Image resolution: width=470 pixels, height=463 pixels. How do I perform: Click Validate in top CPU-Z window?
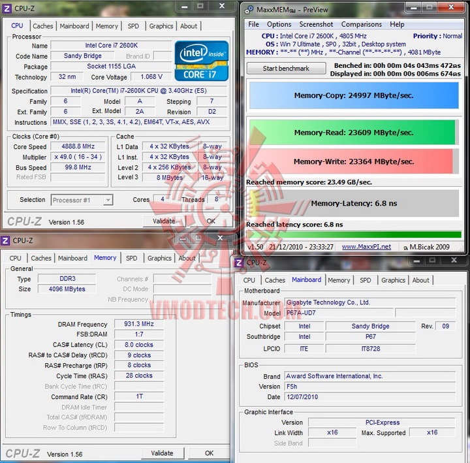pos(164,221)
